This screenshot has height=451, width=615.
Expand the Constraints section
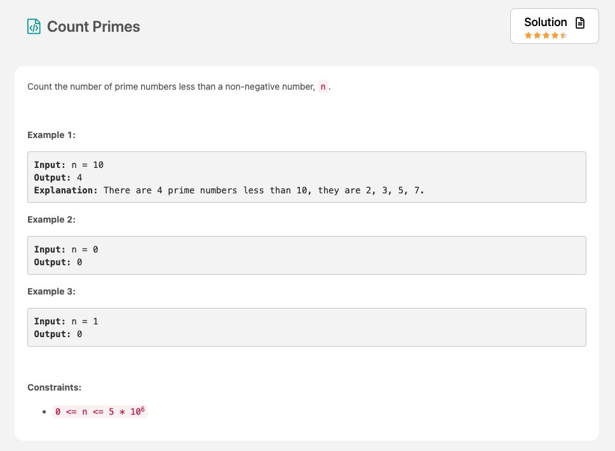(x=54, y=387)
